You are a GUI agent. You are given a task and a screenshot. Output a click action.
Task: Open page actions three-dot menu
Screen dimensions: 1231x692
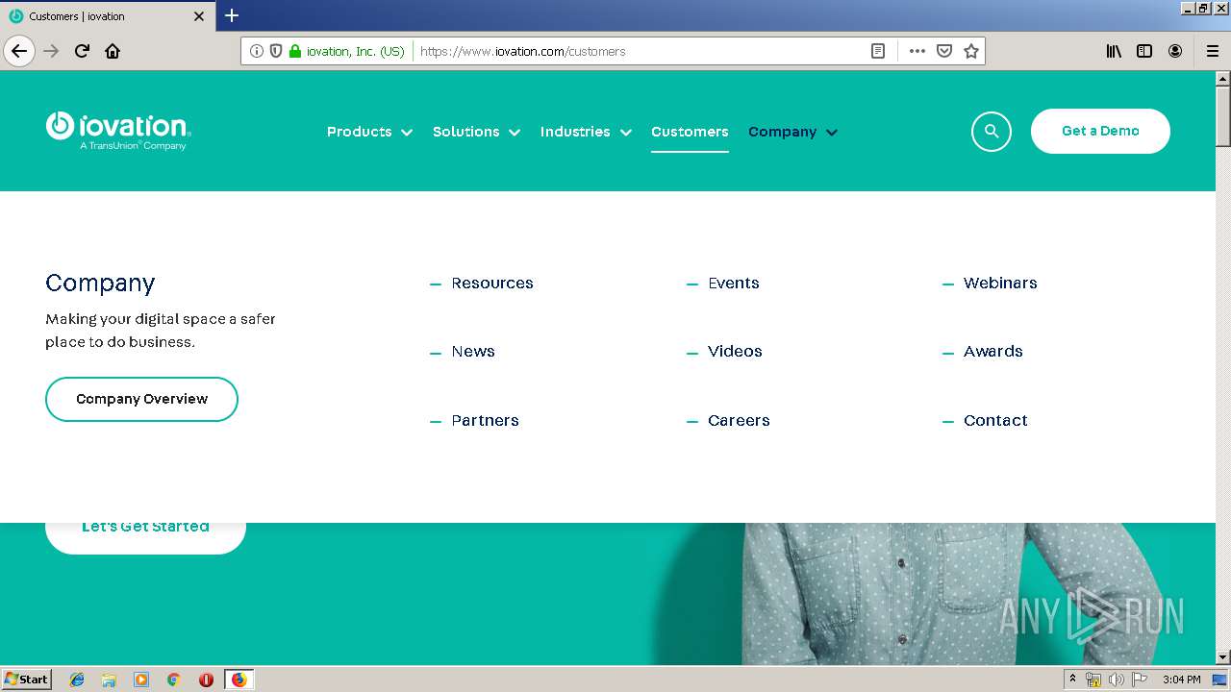pos(917,51)
